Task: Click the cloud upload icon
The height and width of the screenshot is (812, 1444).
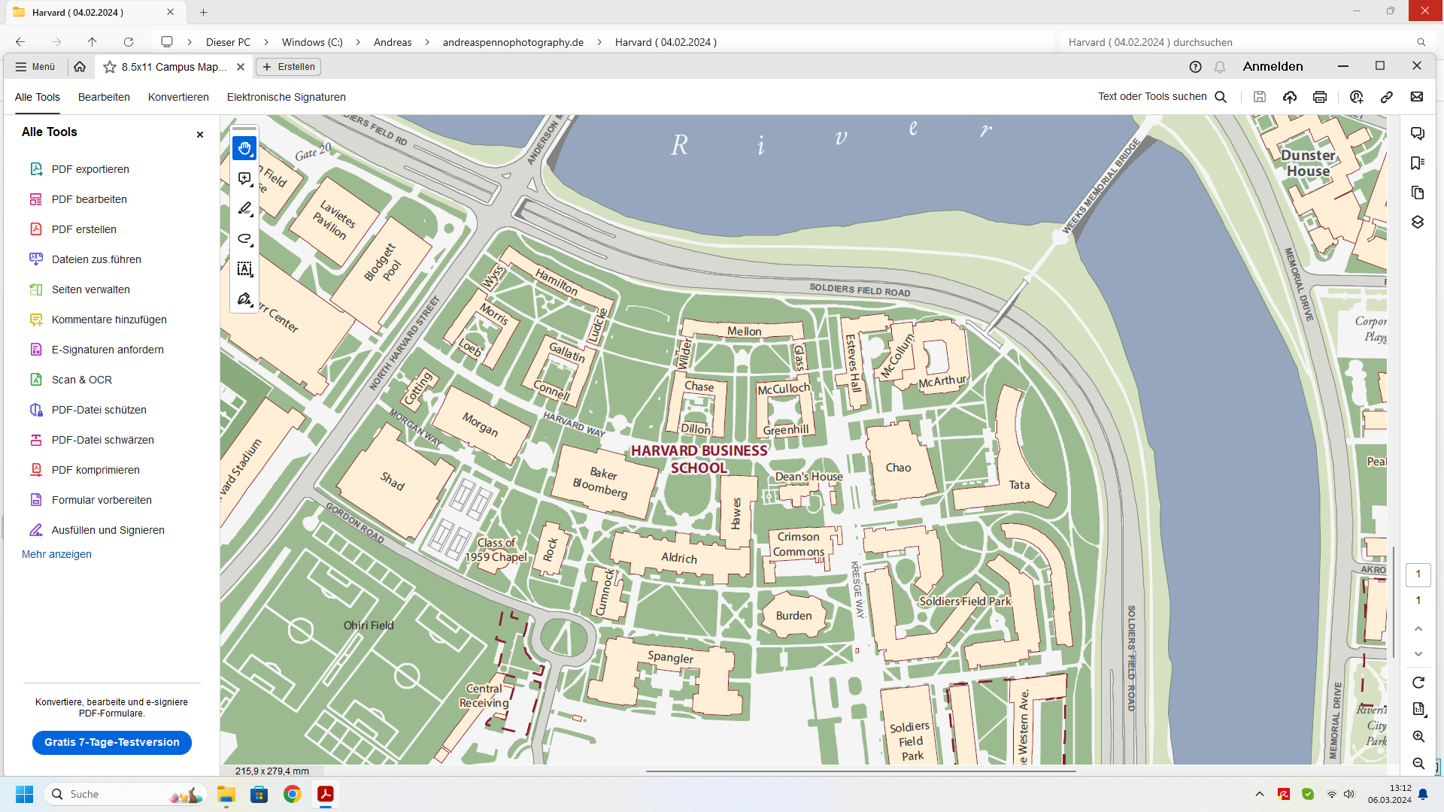Action: coord(1290,97)
